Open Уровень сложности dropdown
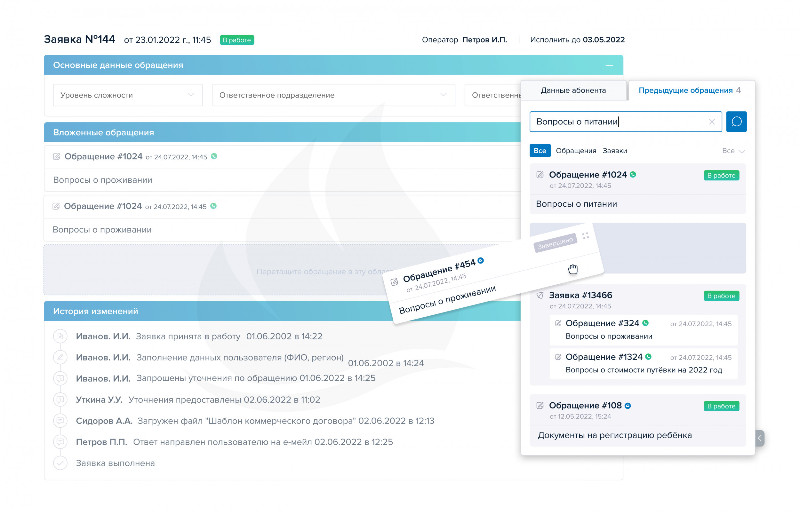The width and height of the screenshot is (800, 514). 128,95
